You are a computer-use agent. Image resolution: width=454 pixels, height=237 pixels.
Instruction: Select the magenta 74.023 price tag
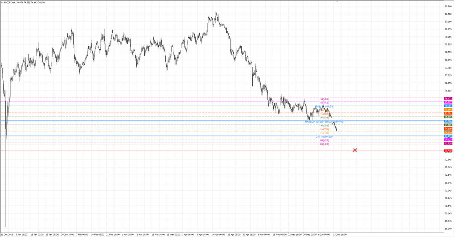point(448,140)
